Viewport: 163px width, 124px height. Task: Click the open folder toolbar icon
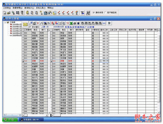tap(9, 13)
